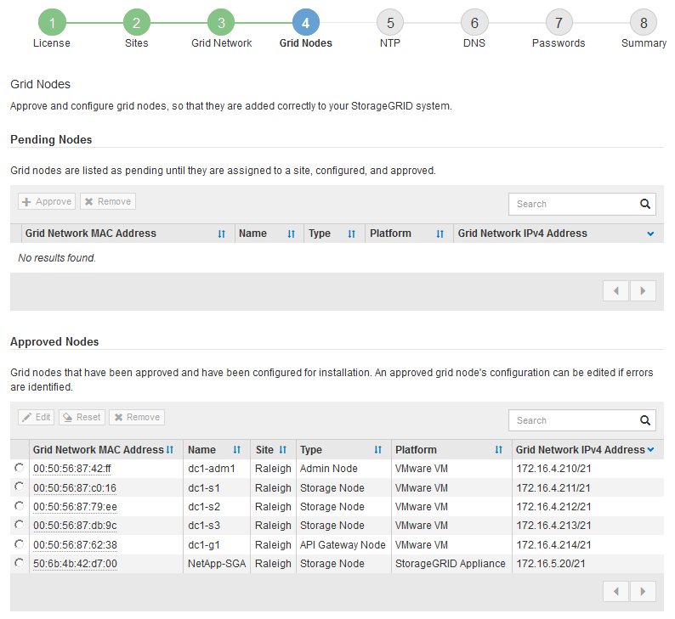Toggle Pending Nodes IPv4 Address sort arrow
This screenshot has width=675, height=619.
tap(650, 234)
